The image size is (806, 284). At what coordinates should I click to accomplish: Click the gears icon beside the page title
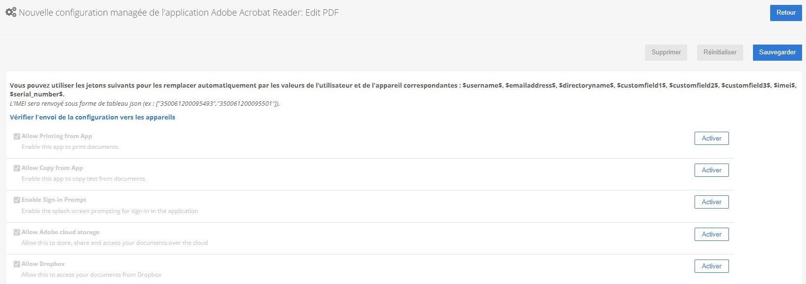click(11, 12)
